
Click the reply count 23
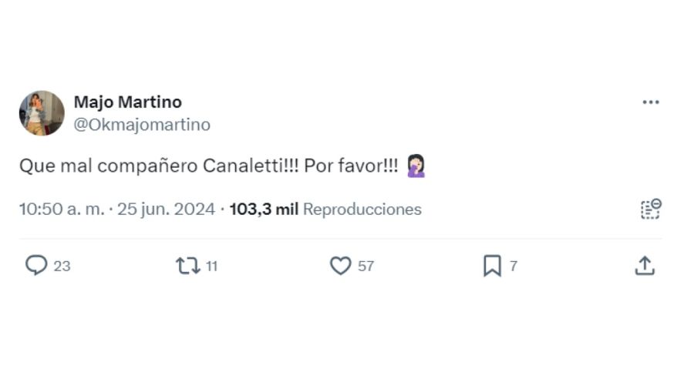point(62,266)
